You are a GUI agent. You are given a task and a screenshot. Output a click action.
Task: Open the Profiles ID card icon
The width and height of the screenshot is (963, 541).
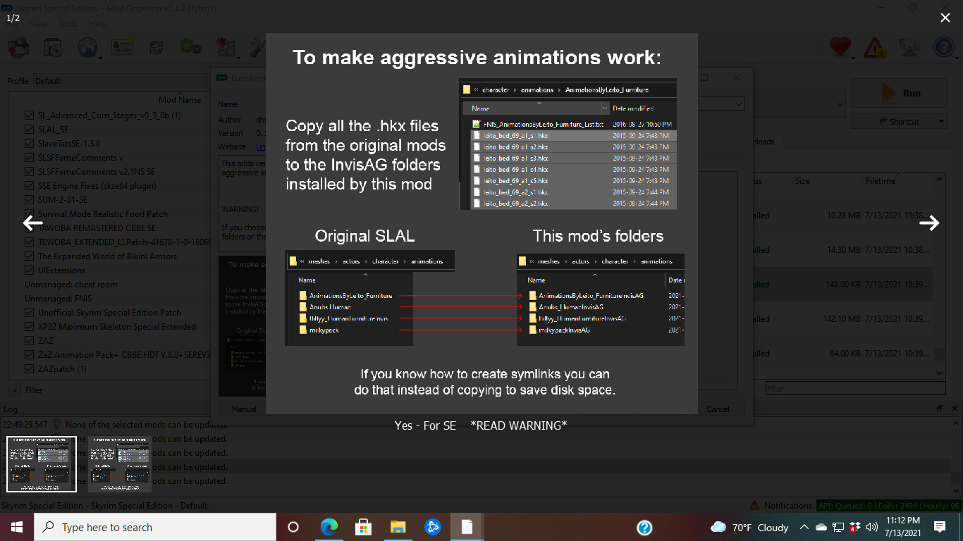click(x=123, y=47)
